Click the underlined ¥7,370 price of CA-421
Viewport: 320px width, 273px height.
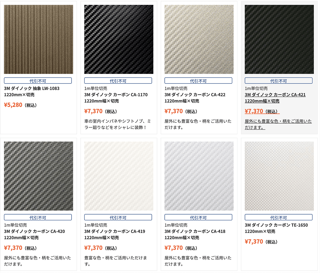coord(254,111)
